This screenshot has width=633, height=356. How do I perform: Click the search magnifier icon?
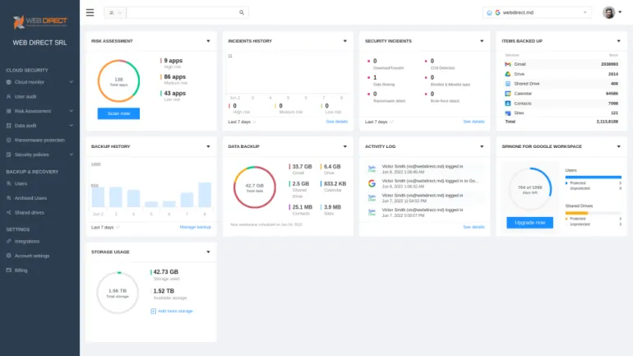(x=242, y=12)
